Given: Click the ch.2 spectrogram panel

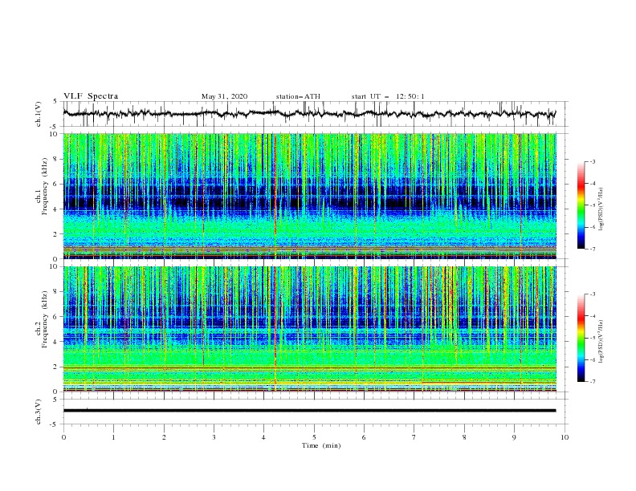Looking at the screenshot, I should [310, 329].
